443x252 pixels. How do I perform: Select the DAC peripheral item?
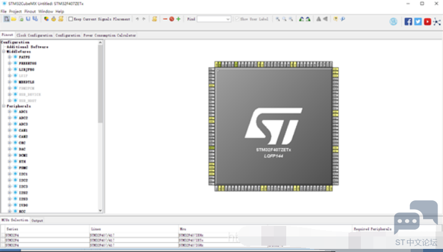(22, 149)
